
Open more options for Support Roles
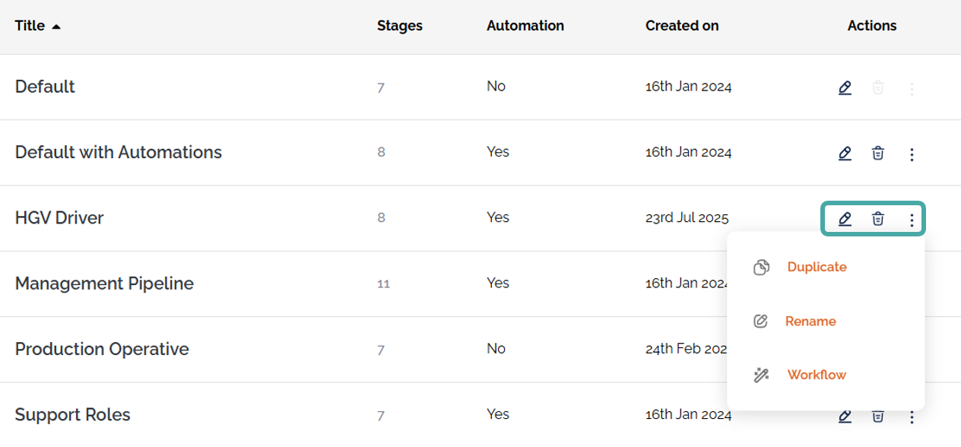[x=912, y=417]
